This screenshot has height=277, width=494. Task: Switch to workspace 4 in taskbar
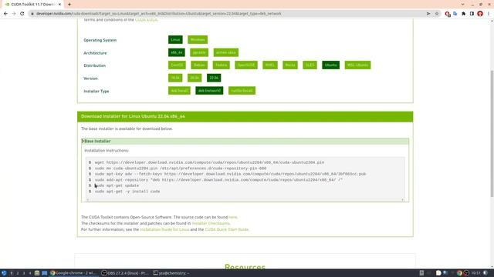(30, 273)
